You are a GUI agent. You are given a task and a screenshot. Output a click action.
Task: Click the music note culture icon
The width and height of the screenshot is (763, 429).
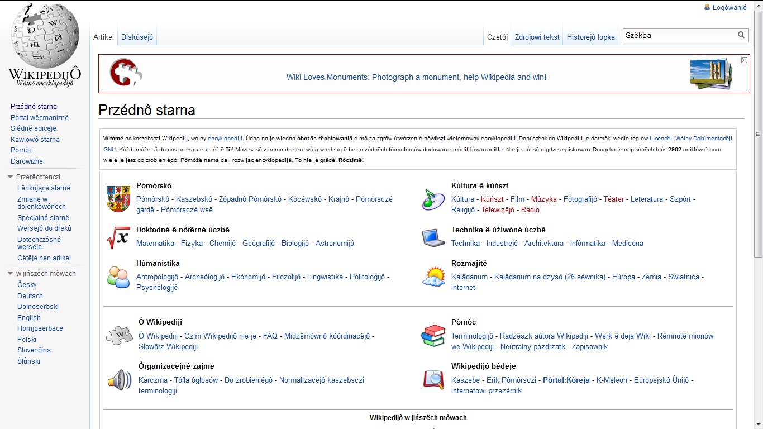coord(433,199)
